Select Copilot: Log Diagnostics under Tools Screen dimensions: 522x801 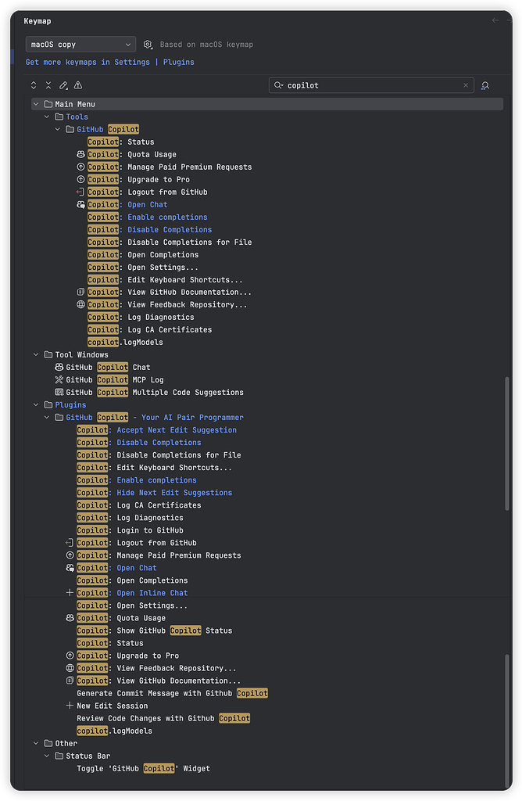point(141,318)
